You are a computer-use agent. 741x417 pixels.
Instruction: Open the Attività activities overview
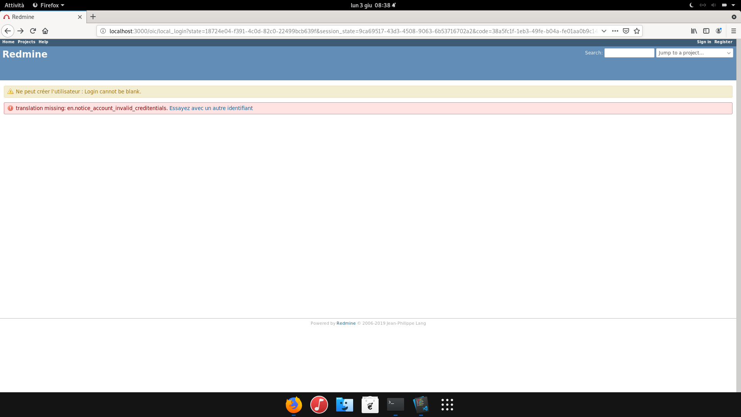pyautogui.click(x=14, y=5)
